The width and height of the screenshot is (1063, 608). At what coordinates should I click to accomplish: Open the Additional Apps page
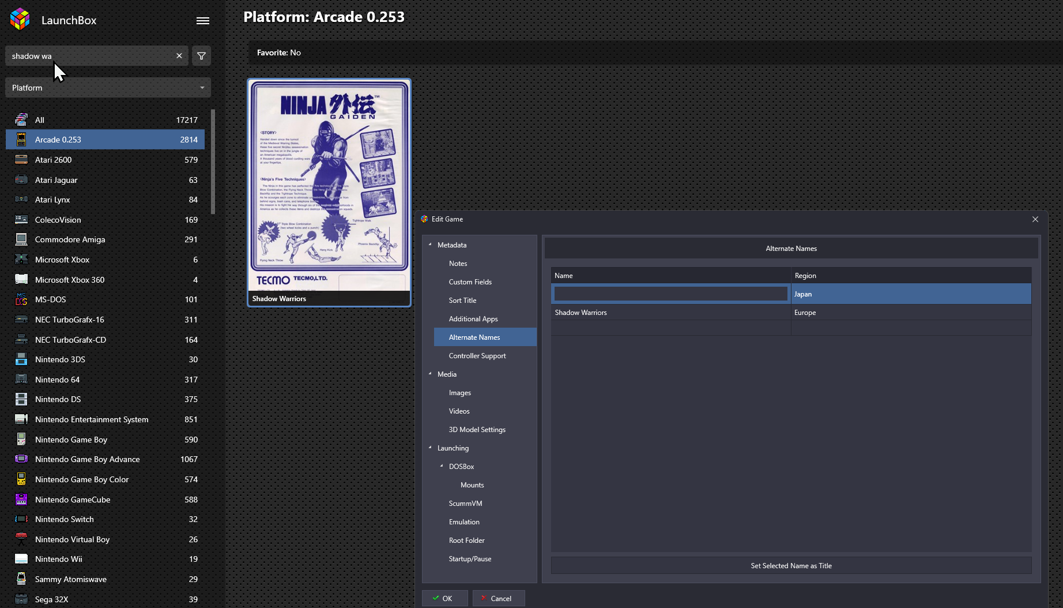[473, 319]
